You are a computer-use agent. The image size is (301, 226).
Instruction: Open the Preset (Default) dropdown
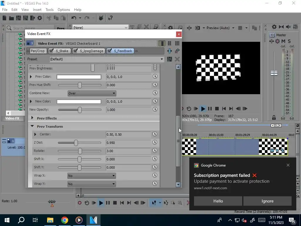coord(107,59)
